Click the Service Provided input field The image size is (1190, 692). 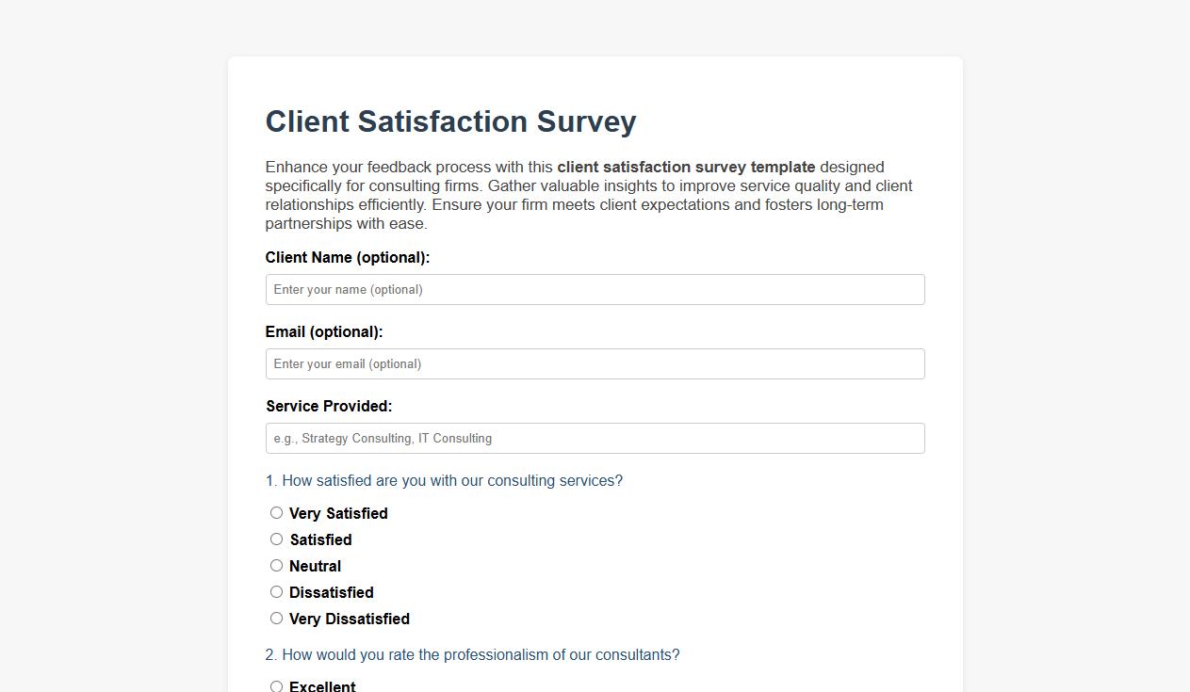595,438
